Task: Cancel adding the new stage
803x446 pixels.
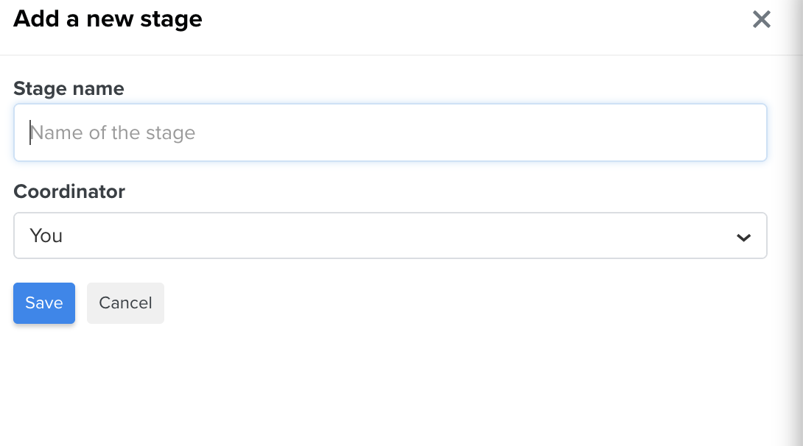Action: coord(125,303)
